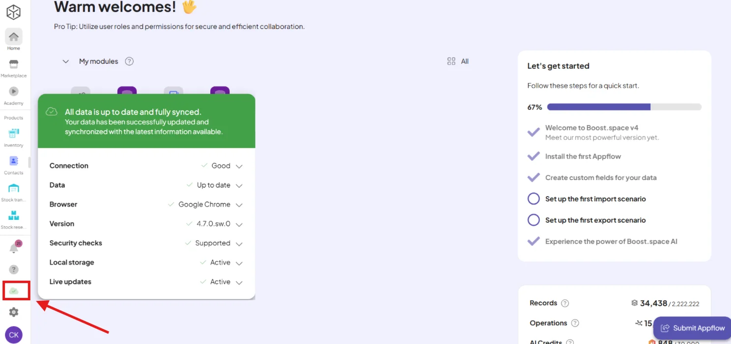Image resolution: width=731 pixels, height=344 pixels.
Task: Open settings gear in sidebar
Action: coord(14,312)
